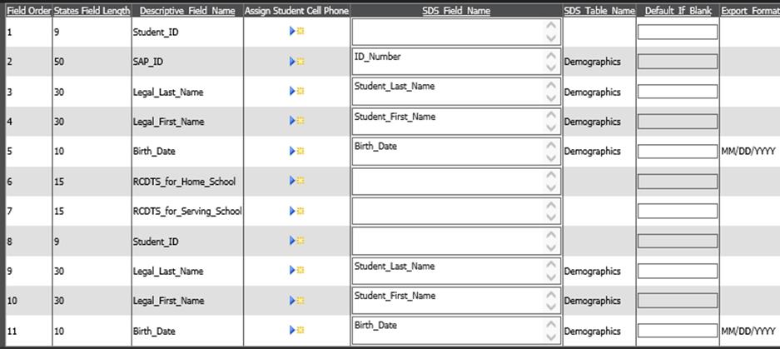Click assign icon in row 4 Legal_First_Name
The image size is (780, 349).
pyautogui.click(x=297, y=122)
